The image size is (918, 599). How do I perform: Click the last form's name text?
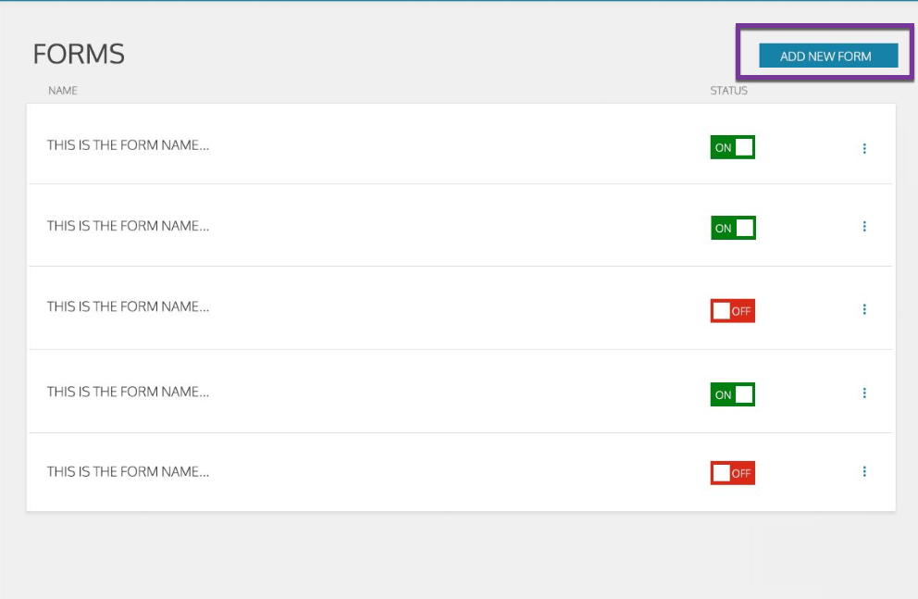tap(128, 471)
